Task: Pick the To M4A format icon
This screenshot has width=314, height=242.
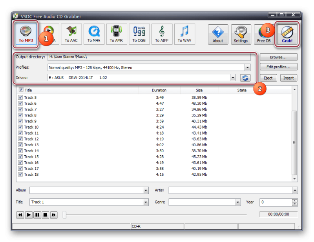Action: 94,34
